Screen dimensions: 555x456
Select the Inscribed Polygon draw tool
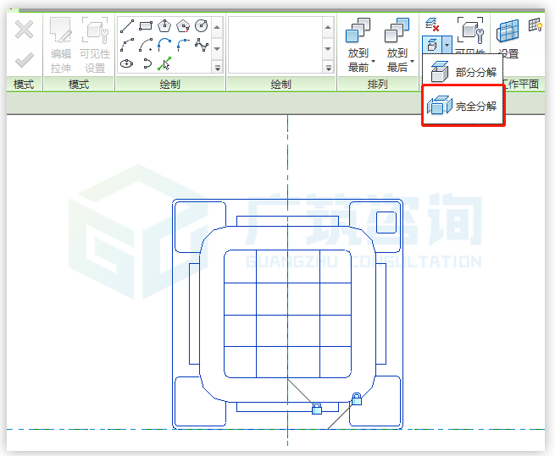click(164, 26)
